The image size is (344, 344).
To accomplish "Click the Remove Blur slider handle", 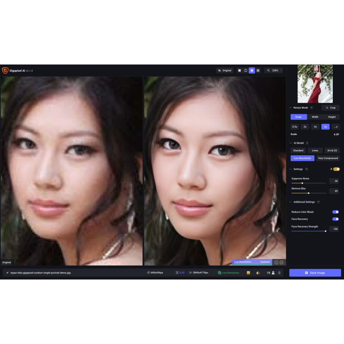I will click(308, 193).
